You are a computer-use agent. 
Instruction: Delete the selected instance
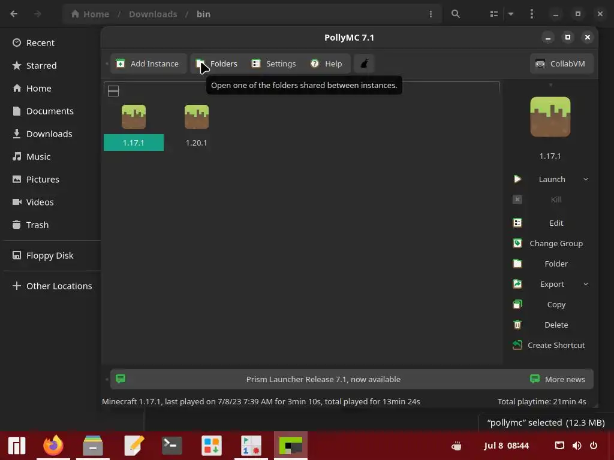pos(550,325)
